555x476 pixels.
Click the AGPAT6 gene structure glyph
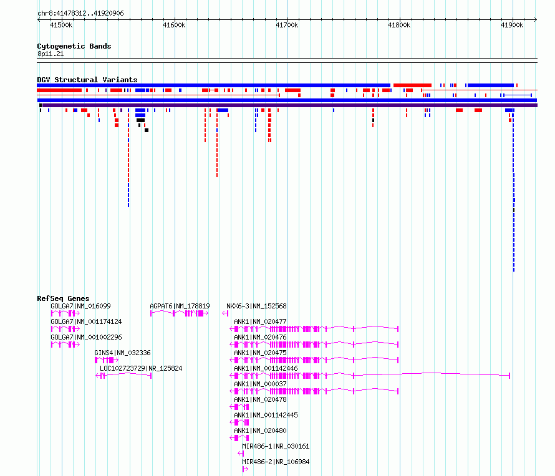[179, 313]
